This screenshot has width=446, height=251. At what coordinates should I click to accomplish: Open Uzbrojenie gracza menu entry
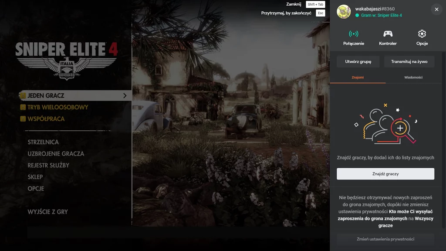(56, 154)
